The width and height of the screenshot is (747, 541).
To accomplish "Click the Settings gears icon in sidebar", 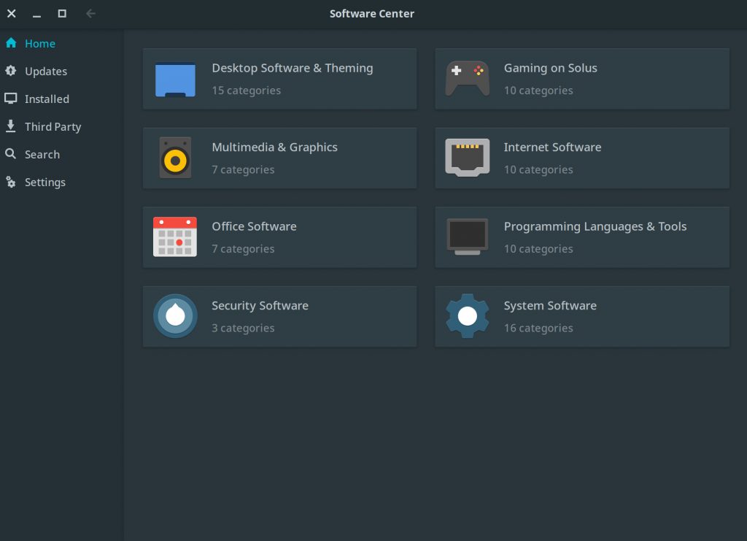I will [x=10, y=182].
